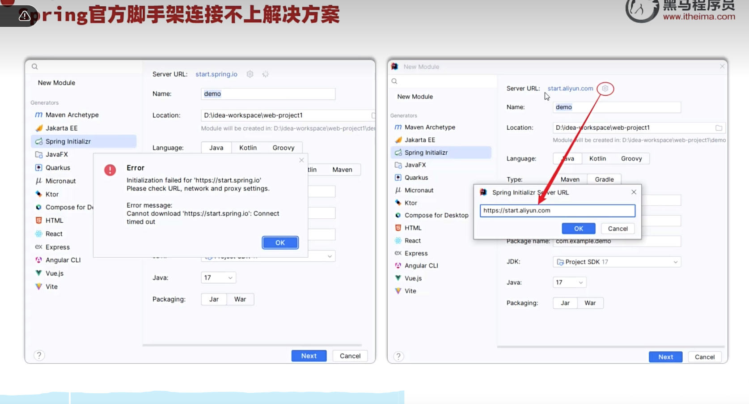
Task: Click the Vue.js icon in left dialog
Action: pos(38,273)
